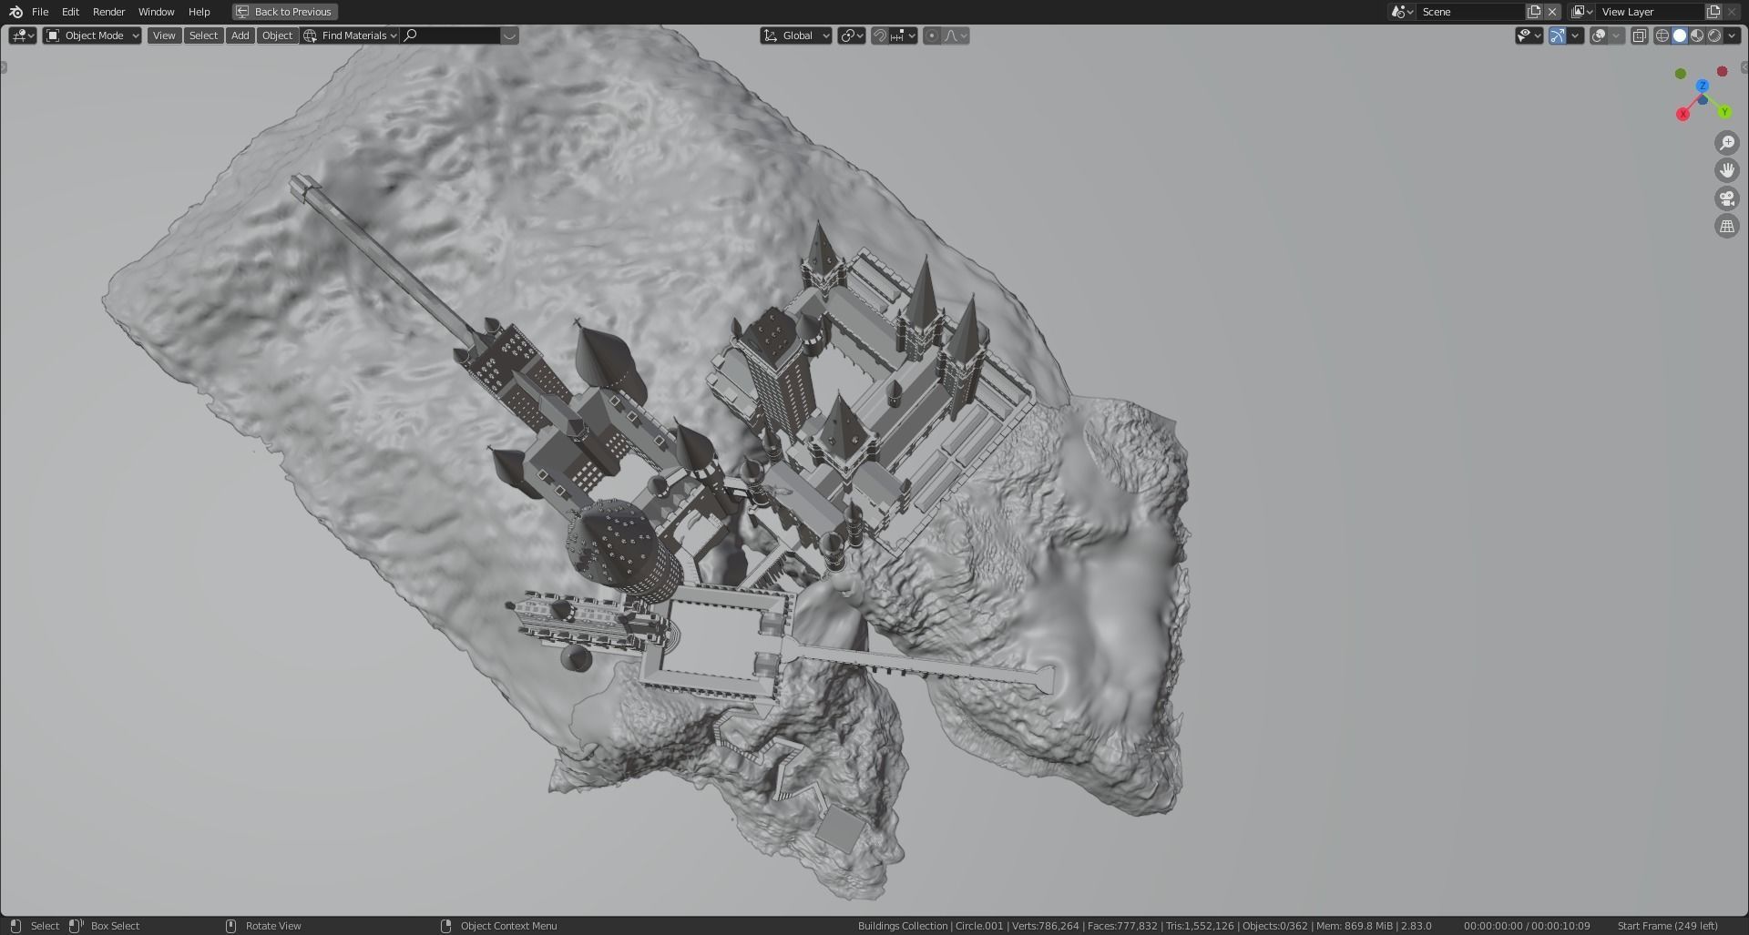Open the viewport Select menu
Screen dimensions: 1749x935
point(203,36)
